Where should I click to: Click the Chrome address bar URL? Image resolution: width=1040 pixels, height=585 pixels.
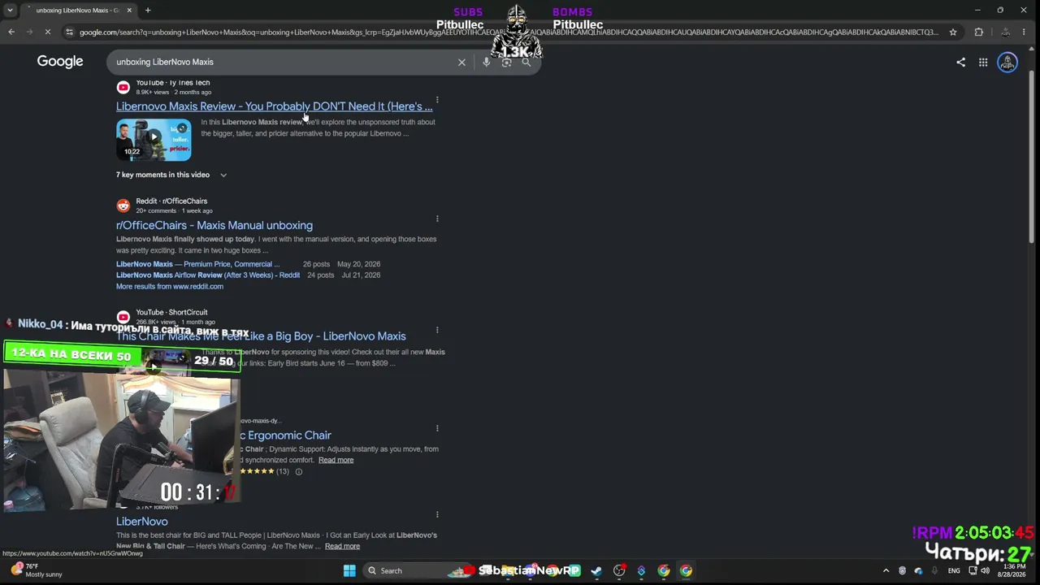(509, 32)
